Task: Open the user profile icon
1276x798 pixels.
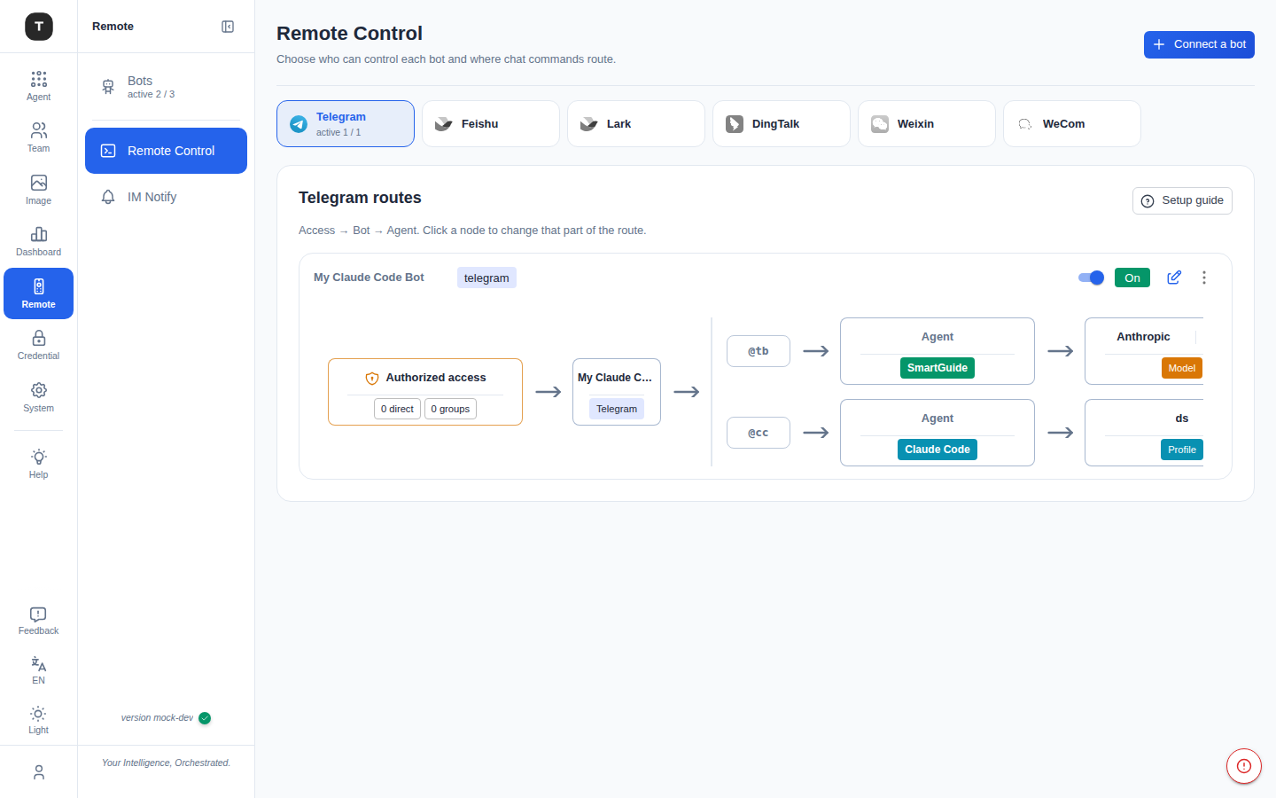Action: tap(38, 772)
